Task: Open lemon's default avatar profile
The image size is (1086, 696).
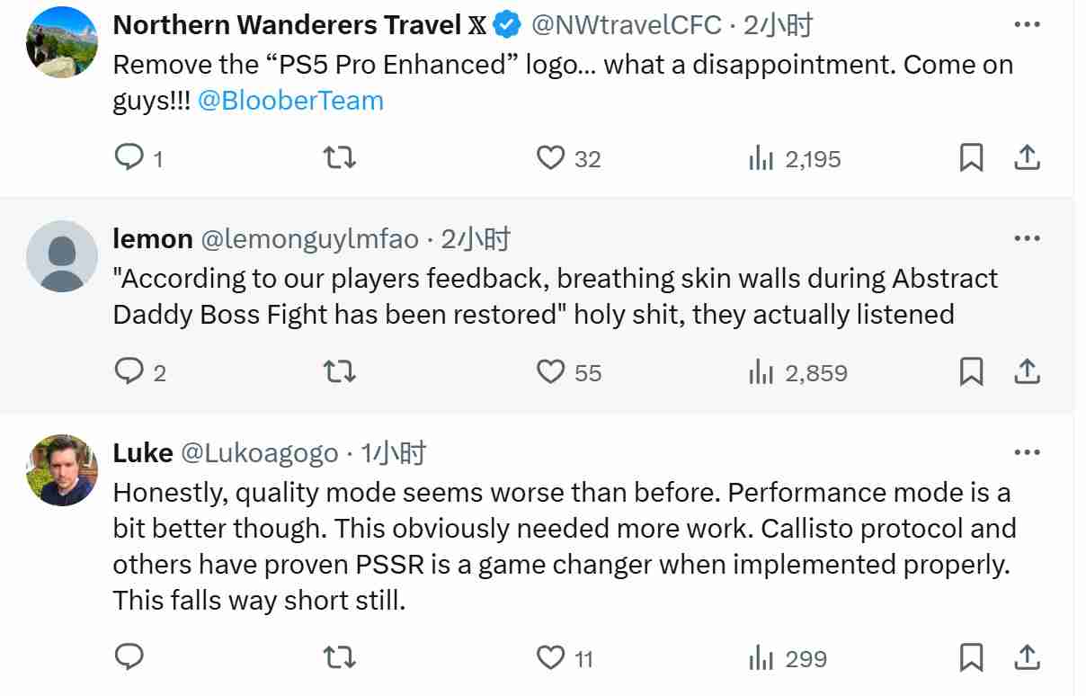Action: (62, 256)
